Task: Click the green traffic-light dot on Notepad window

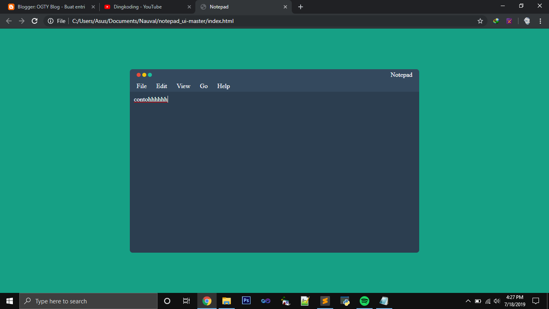Action: [150, 74]
